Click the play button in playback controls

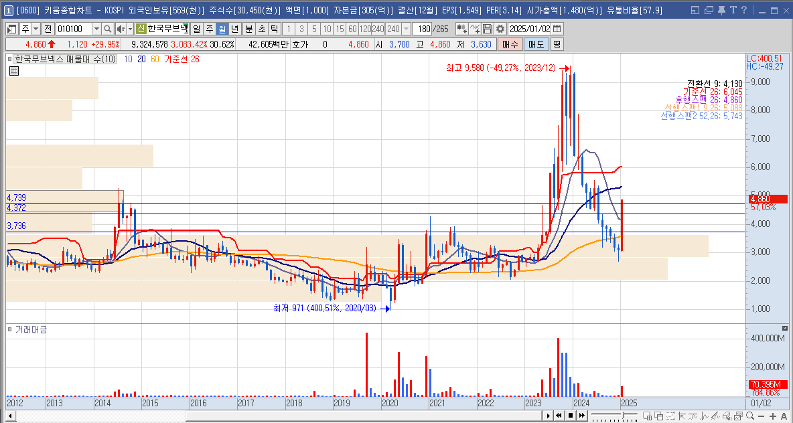549,416
